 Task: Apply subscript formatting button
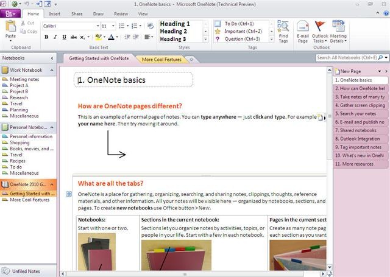82,37
